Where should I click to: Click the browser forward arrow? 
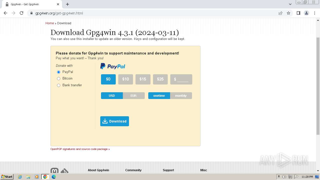[x=13, y=13]
